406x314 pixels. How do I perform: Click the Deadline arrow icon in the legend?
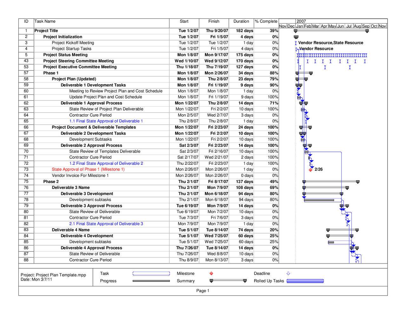pos(288,273)
